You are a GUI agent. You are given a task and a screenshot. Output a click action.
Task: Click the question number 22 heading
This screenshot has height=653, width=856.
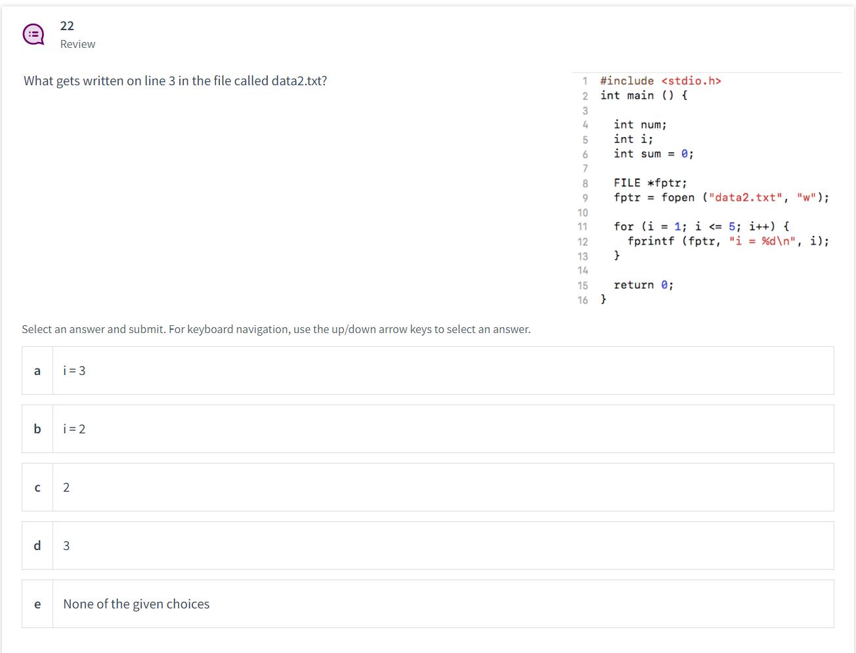tap(66, 26)
